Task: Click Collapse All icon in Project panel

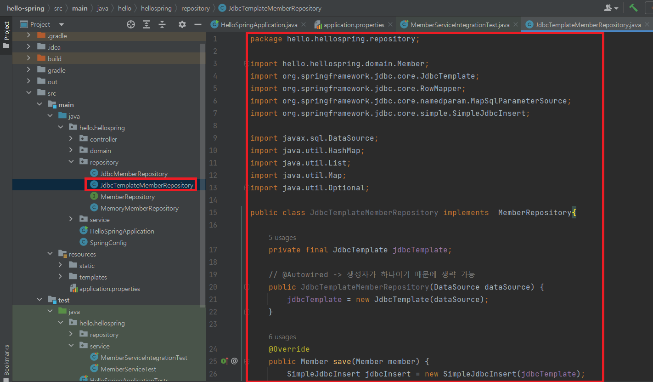Action: point(162,24)
